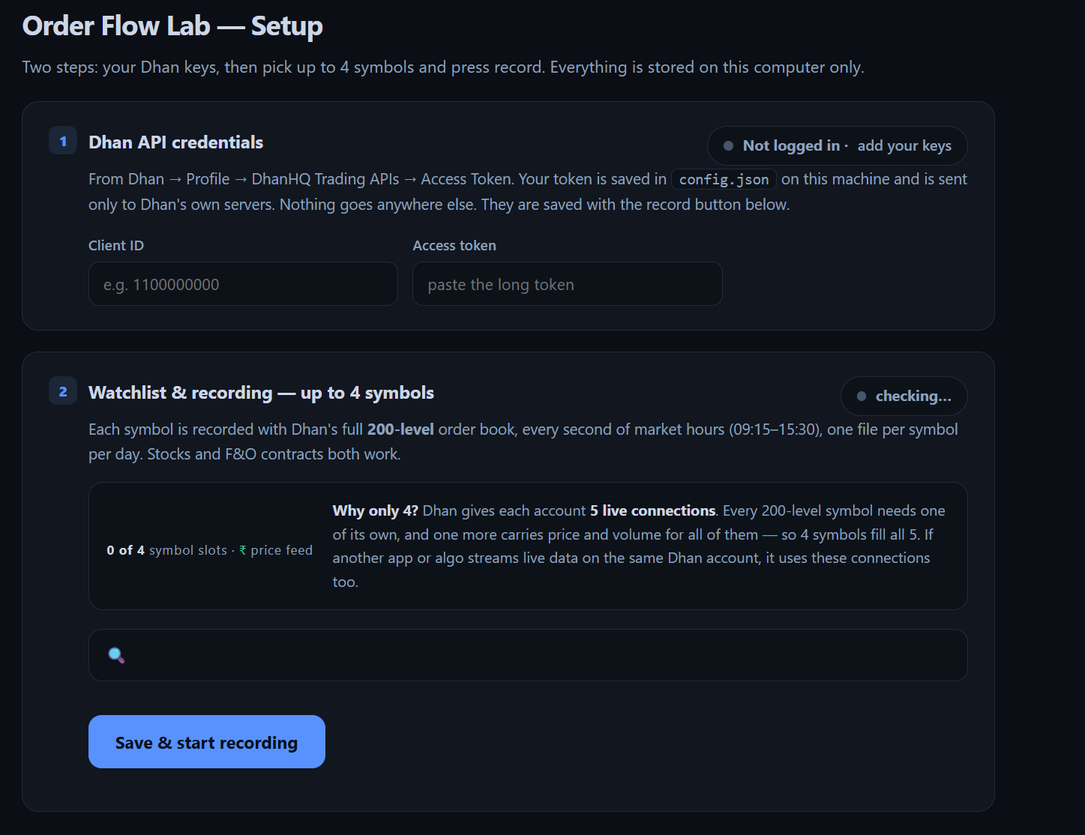Click the step 2 number badge
Image resolution: width=1085 pixels, height=835 pixels.
coord(63,391)
